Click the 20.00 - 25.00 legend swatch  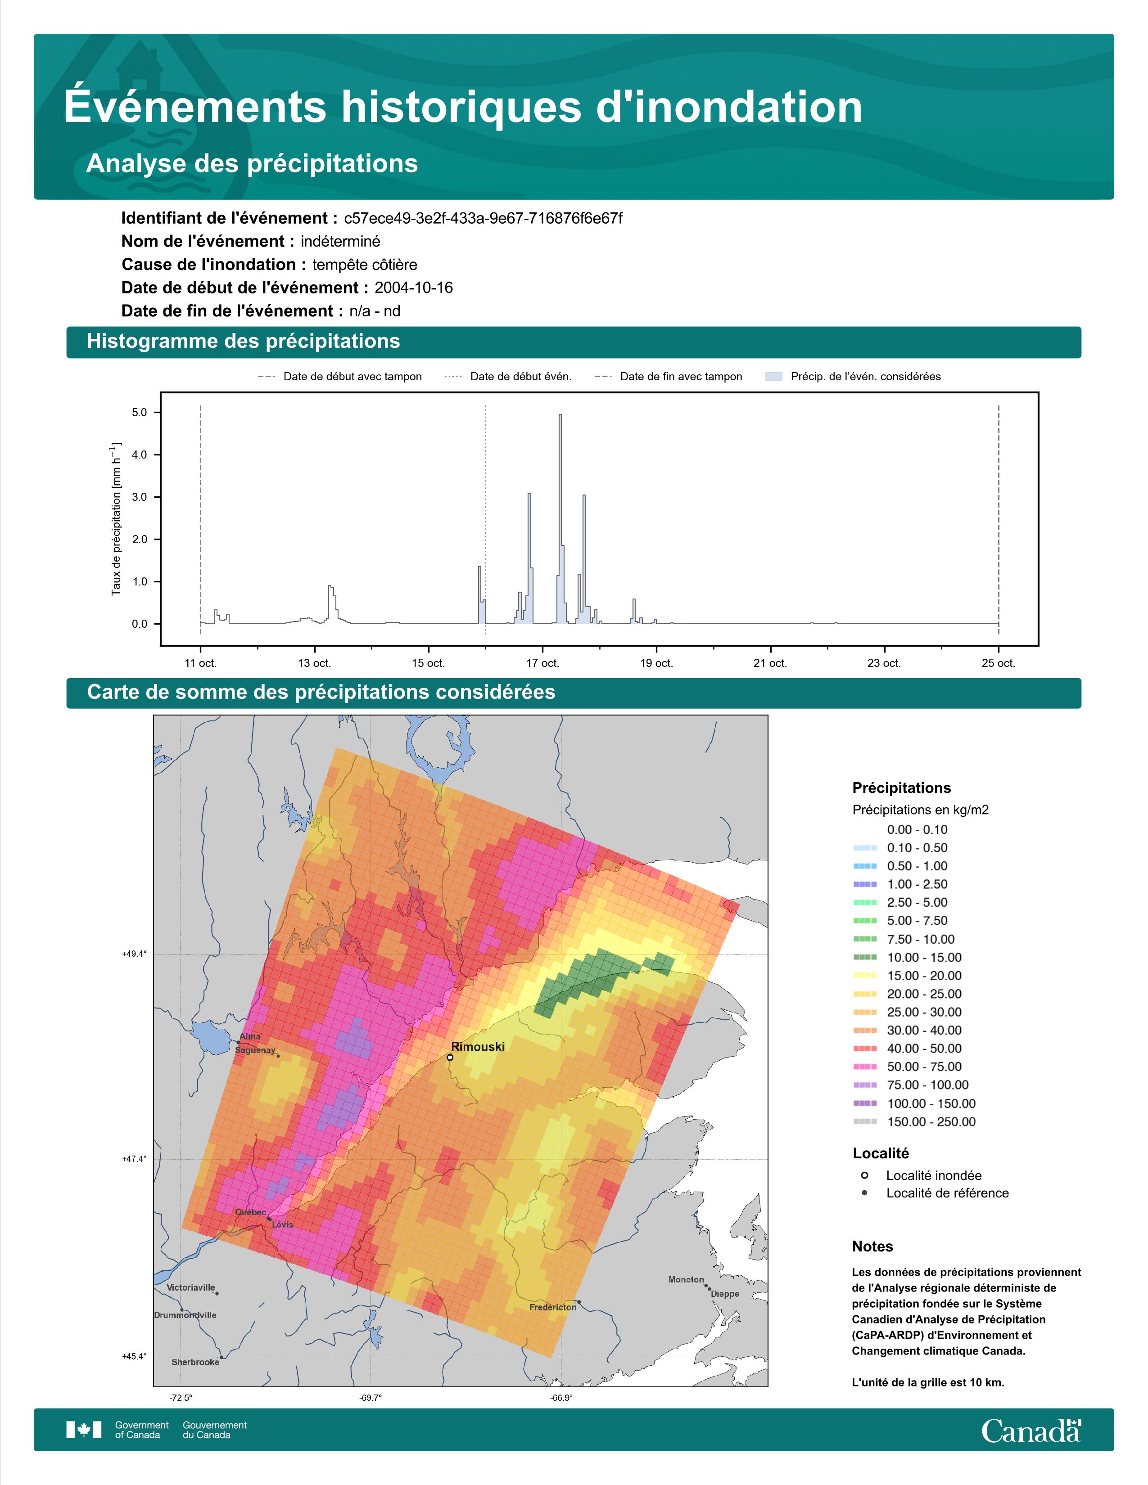coord(864,994)
